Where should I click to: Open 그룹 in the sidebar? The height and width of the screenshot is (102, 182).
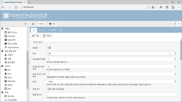[8, 59]
